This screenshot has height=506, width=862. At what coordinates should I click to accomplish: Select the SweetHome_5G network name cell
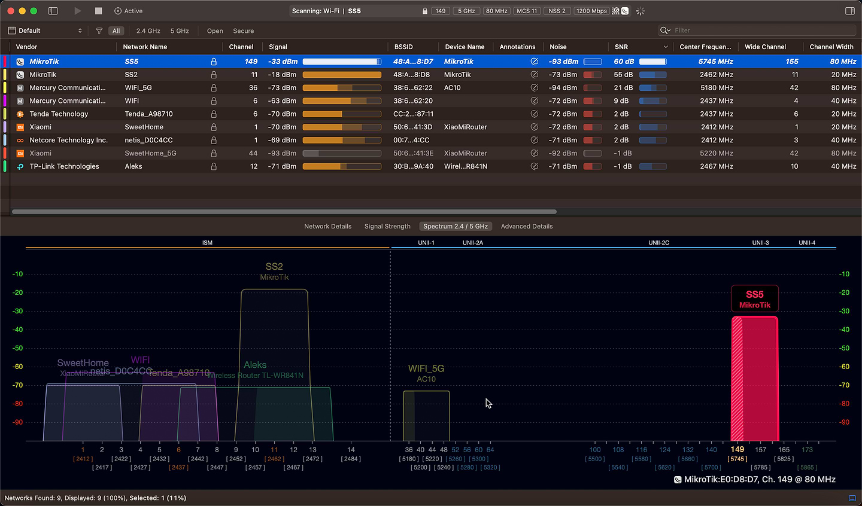tap(151, 153)
